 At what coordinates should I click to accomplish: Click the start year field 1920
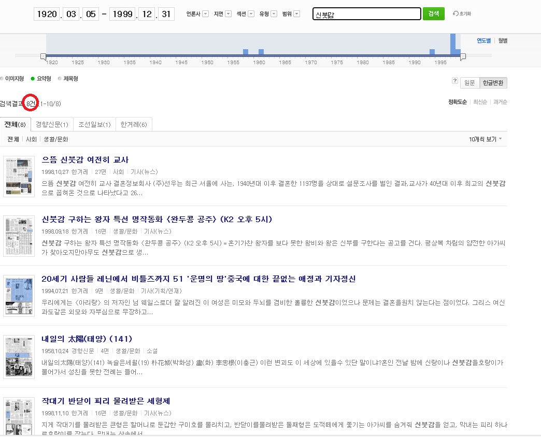tap(47, 14)
